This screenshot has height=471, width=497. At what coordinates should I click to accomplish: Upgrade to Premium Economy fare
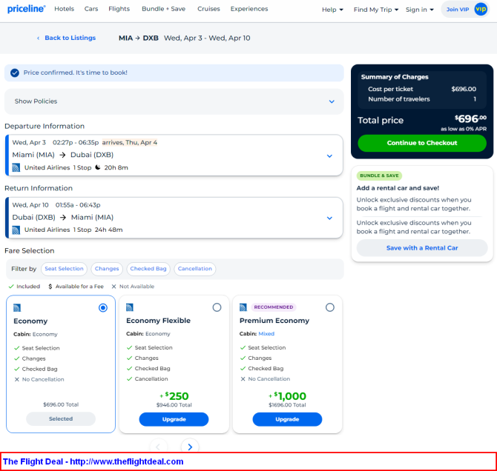(x=287, y=419)
